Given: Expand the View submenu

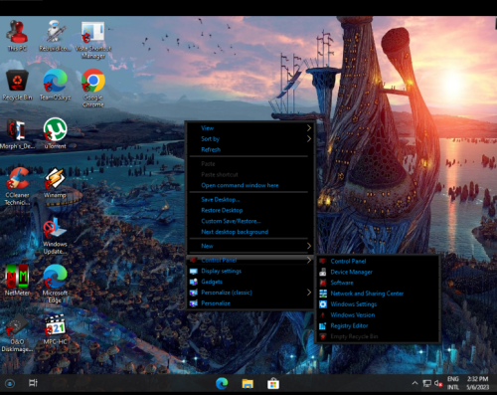Looking at the screenshot, I should 250,128.
